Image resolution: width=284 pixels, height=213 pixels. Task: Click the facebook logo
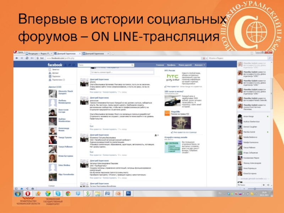point(55,65)
